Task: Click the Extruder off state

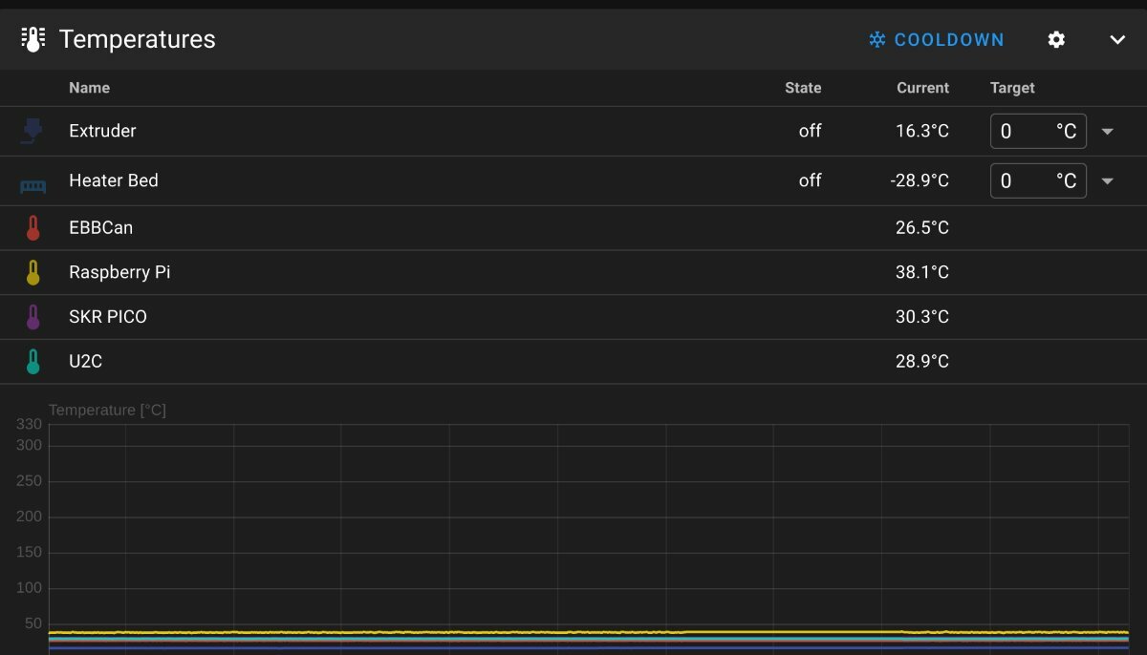Action: pyautogui.click(x=810, y=131)
